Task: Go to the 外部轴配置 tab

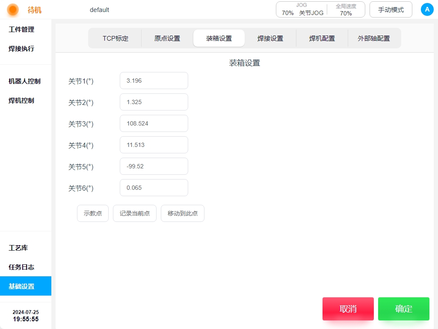Action: [x=374, y=38]
